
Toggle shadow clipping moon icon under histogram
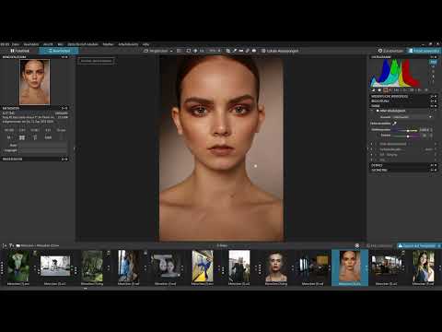(374, 90)
